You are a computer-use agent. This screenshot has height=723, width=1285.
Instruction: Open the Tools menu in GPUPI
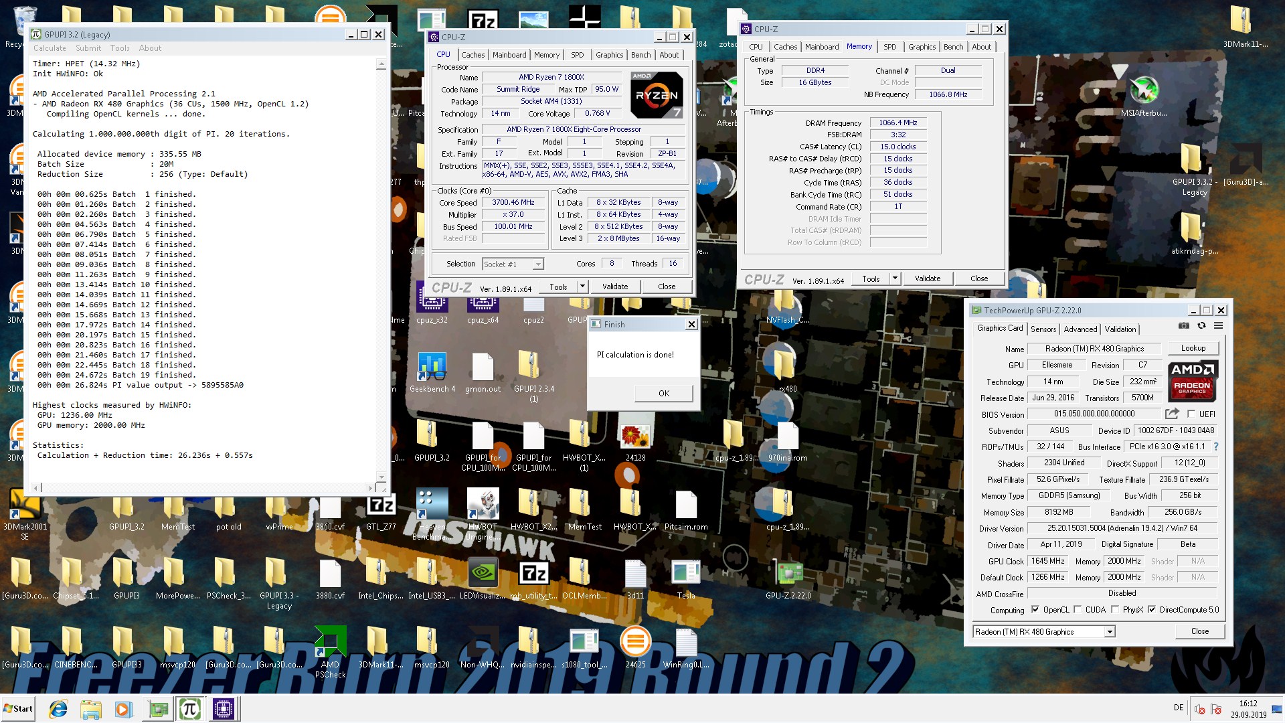tap(120, 48)
